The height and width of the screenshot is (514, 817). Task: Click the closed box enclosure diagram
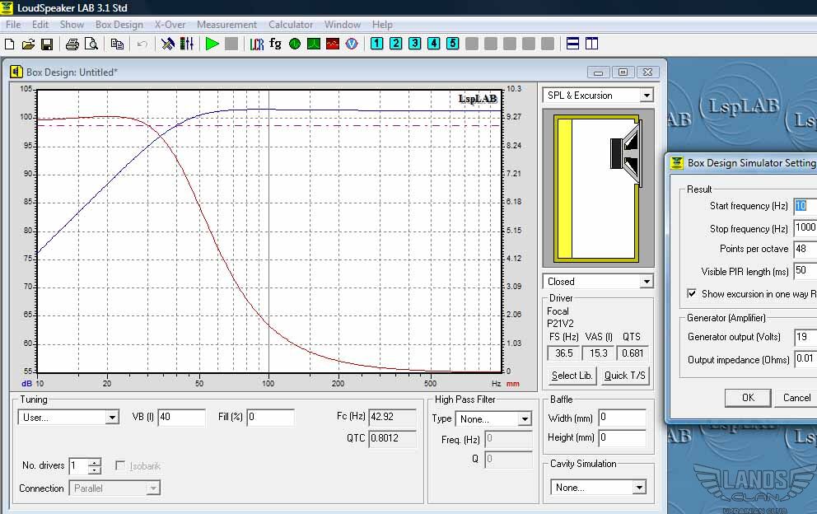[598, 188]
